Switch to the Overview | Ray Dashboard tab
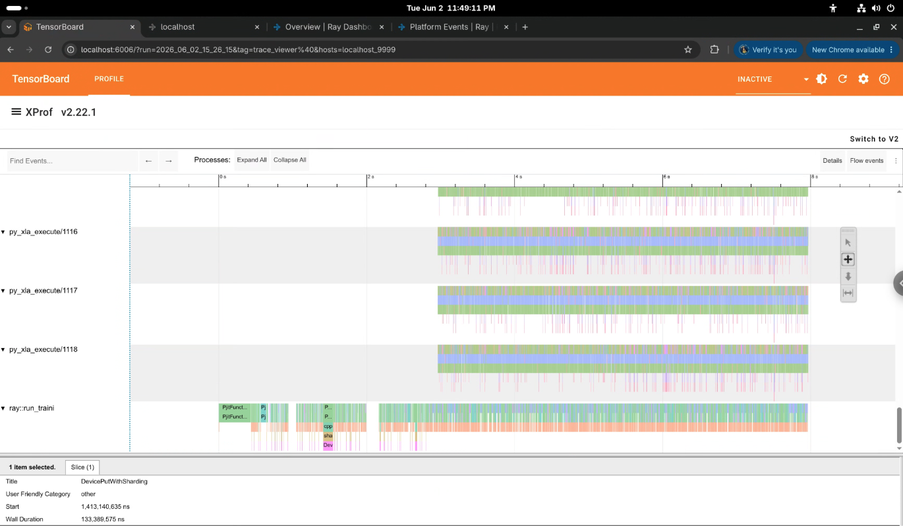903x526 pixels. point(330,27)
